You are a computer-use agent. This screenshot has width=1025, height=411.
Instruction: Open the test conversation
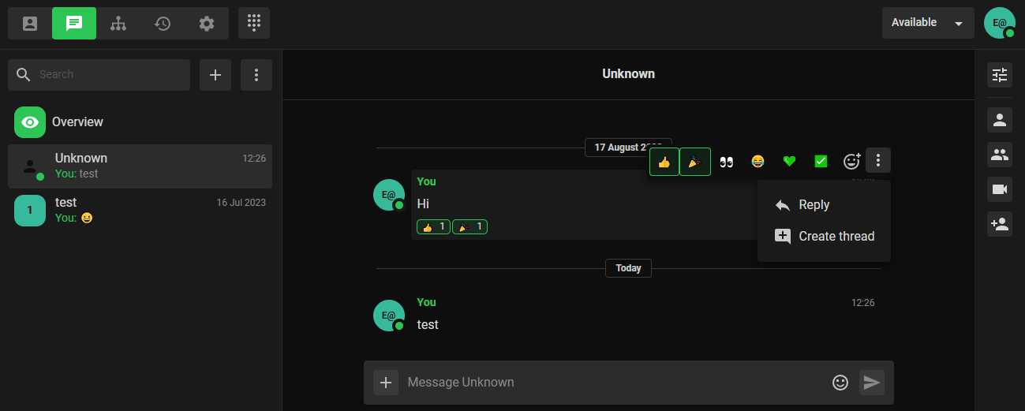[140, 210]
